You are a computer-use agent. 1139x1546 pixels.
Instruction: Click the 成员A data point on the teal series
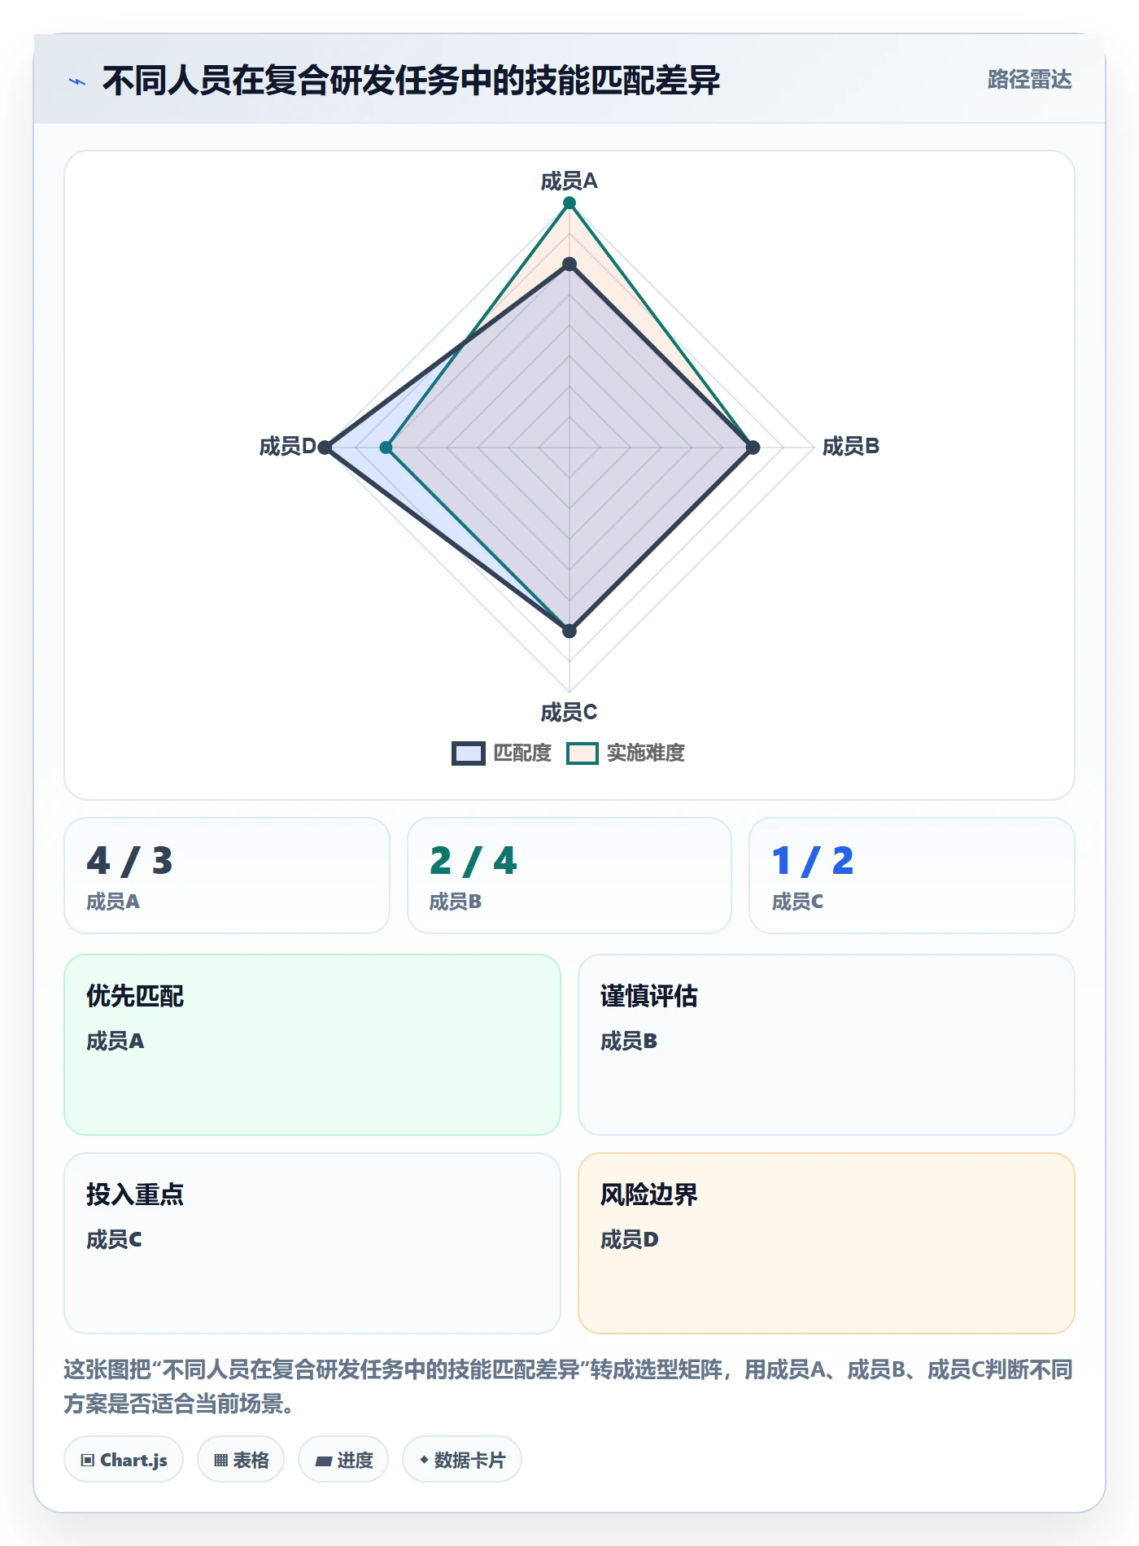click(x=569, y=203)
